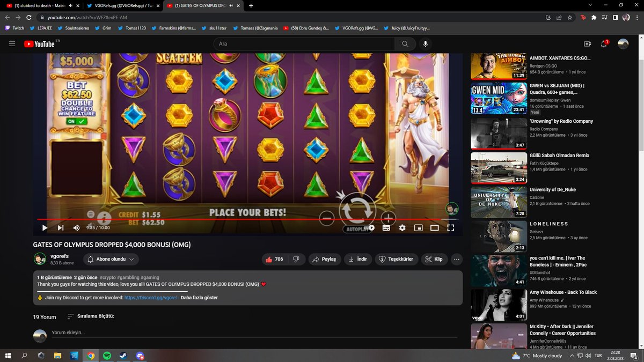This screenshot has width=644, height=362.
Task: Switch to the VGORefs.gg Twitter tab
Action: coord(122,5)
